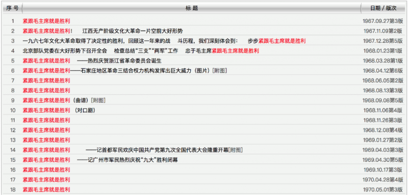Open the article 热烈庆贺浙江省革命委员会诞生
Viewport: 408px width, 195px height.
[92, 61]
